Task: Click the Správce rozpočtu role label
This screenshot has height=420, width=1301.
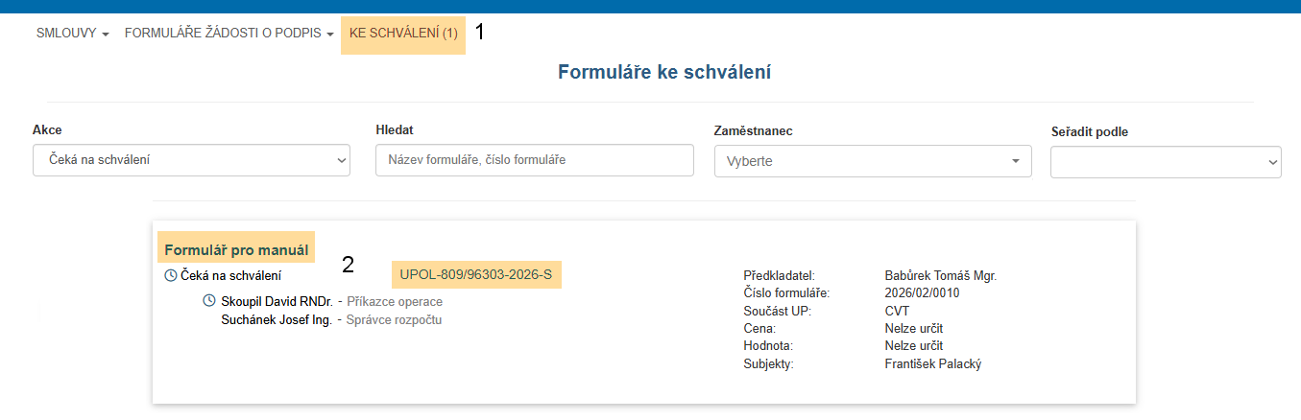Action: [394, 319]
